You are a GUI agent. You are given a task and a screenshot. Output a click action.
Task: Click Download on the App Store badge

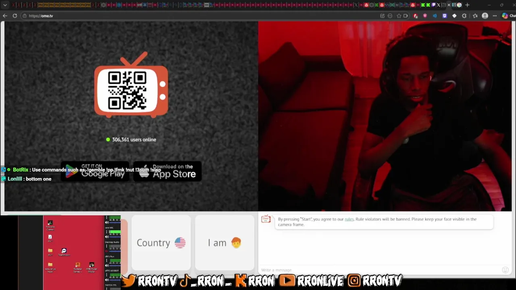click(167, 171)
